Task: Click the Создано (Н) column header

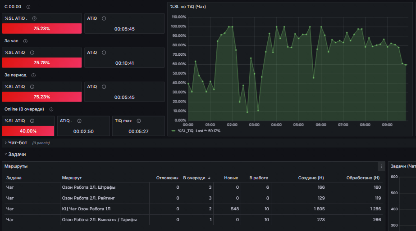Action: pyautogui.click(x=311, y=178)
